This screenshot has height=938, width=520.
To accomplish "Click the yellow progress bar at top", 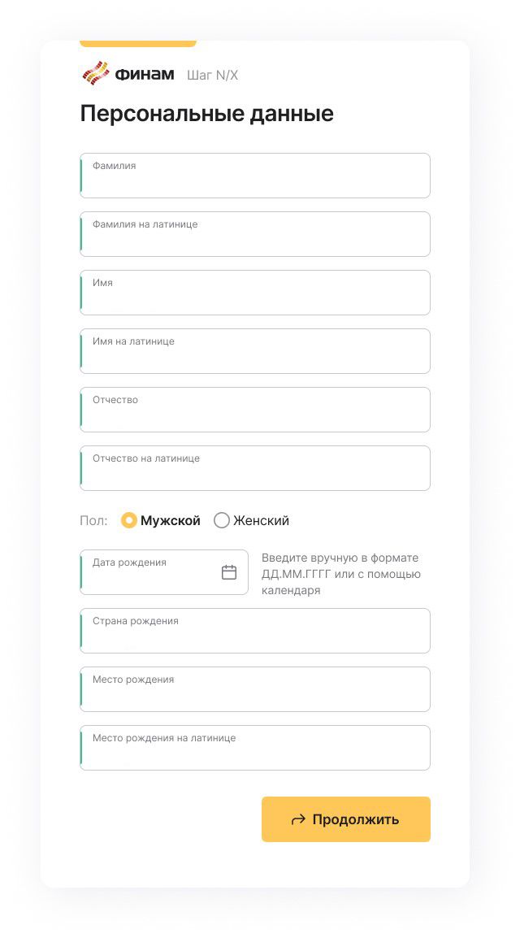I will tap(138, 43).
